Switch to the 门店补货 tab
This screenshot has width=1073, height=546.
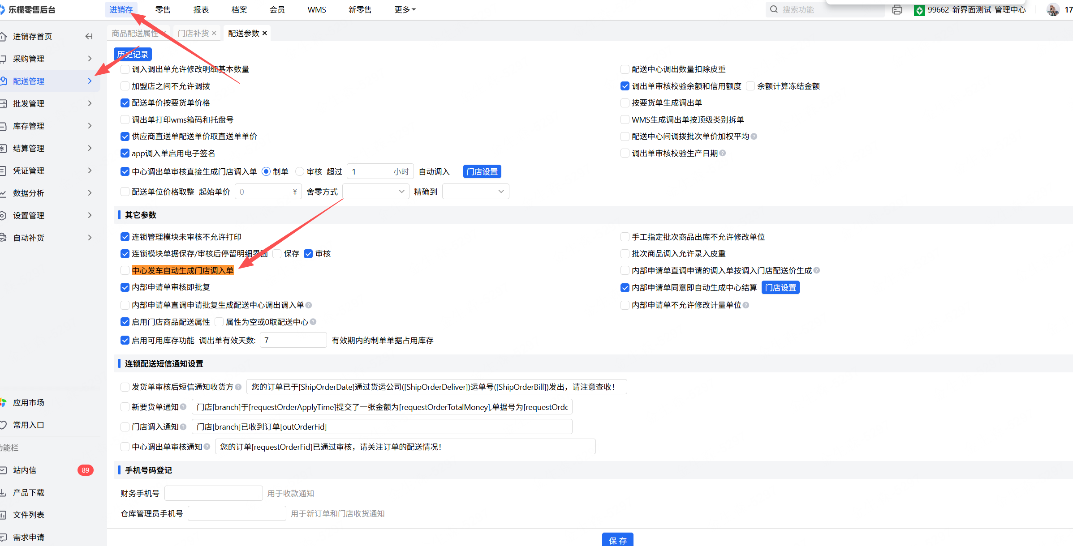coord(194,33)
